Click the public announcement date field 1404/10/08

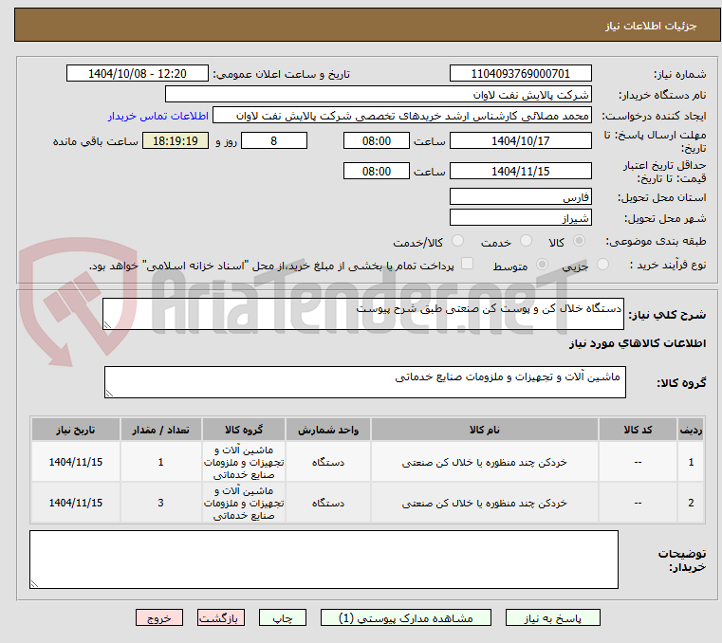(x=138, y=73)
